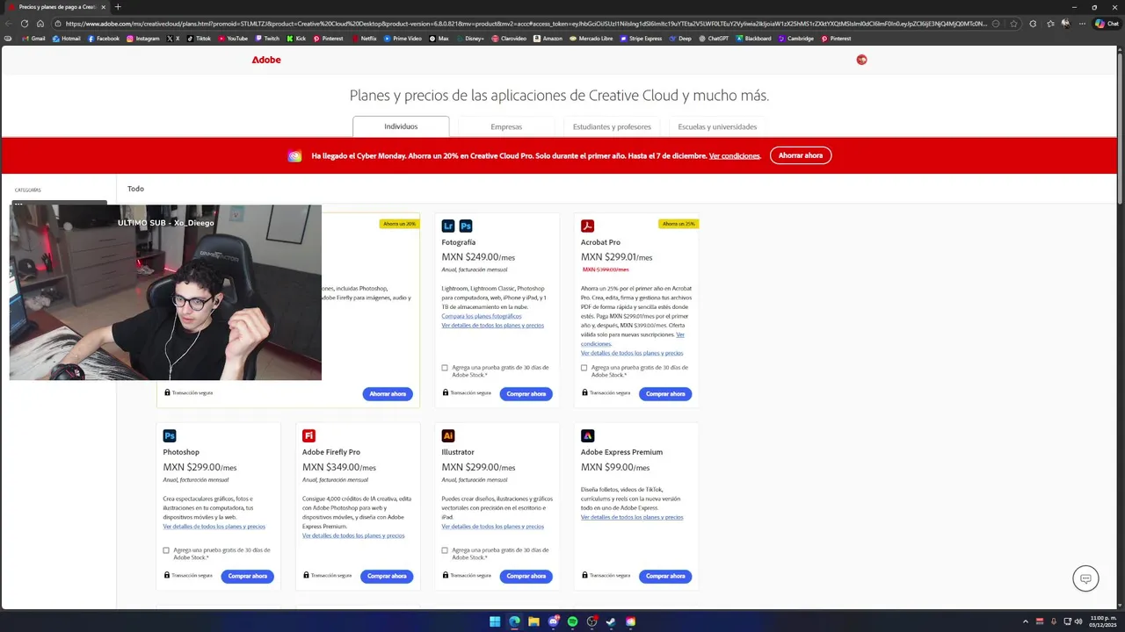
Task: Click the Illustrator Ai icon
Action: click(448, 435)
